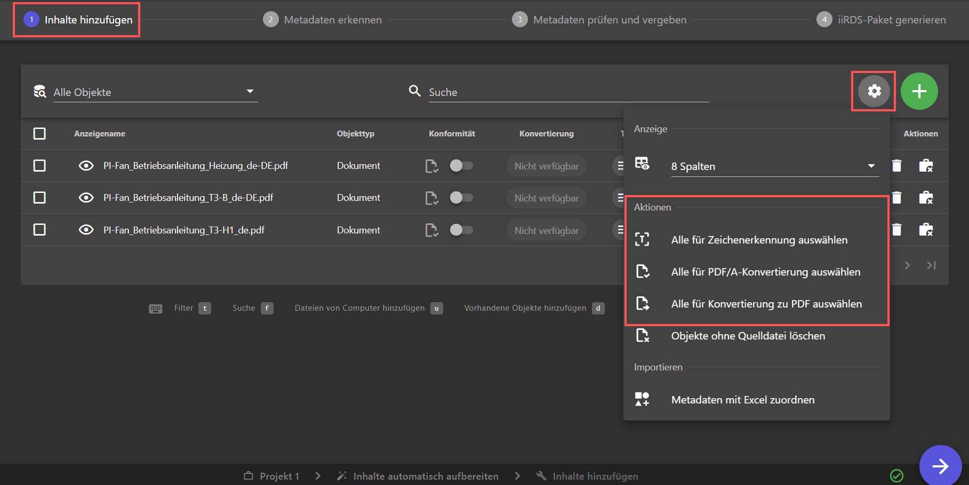Click Nicht verfügbar chip for Heizung_de-DE.pdf
The image size is (969, 485).
pyautogui.click(x=546, y=166)
